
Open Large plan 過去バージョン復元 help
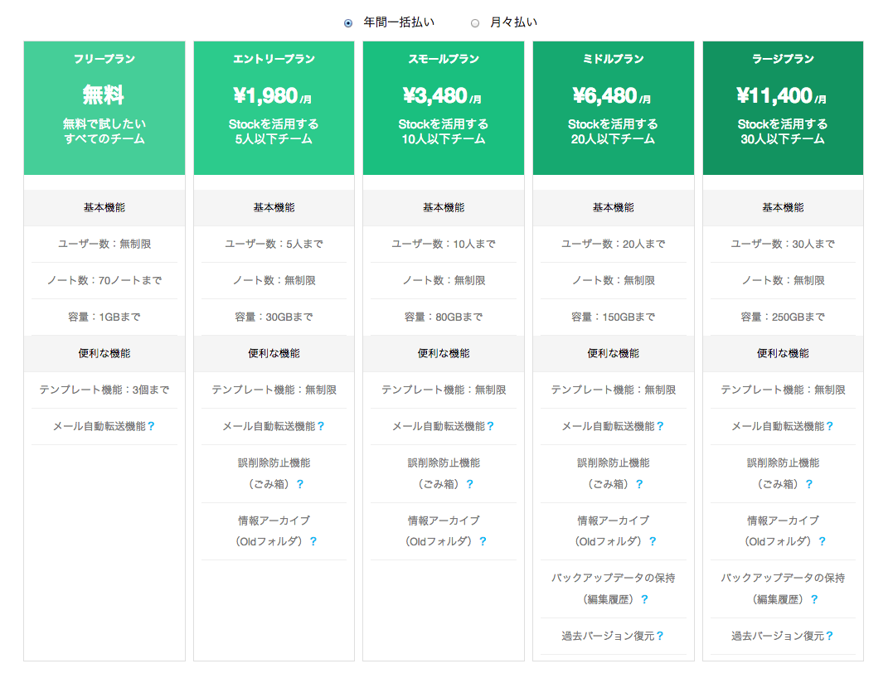829,636
